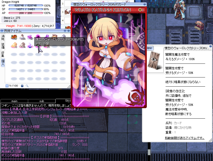Open inventory search magnifier

pos(27,86)
